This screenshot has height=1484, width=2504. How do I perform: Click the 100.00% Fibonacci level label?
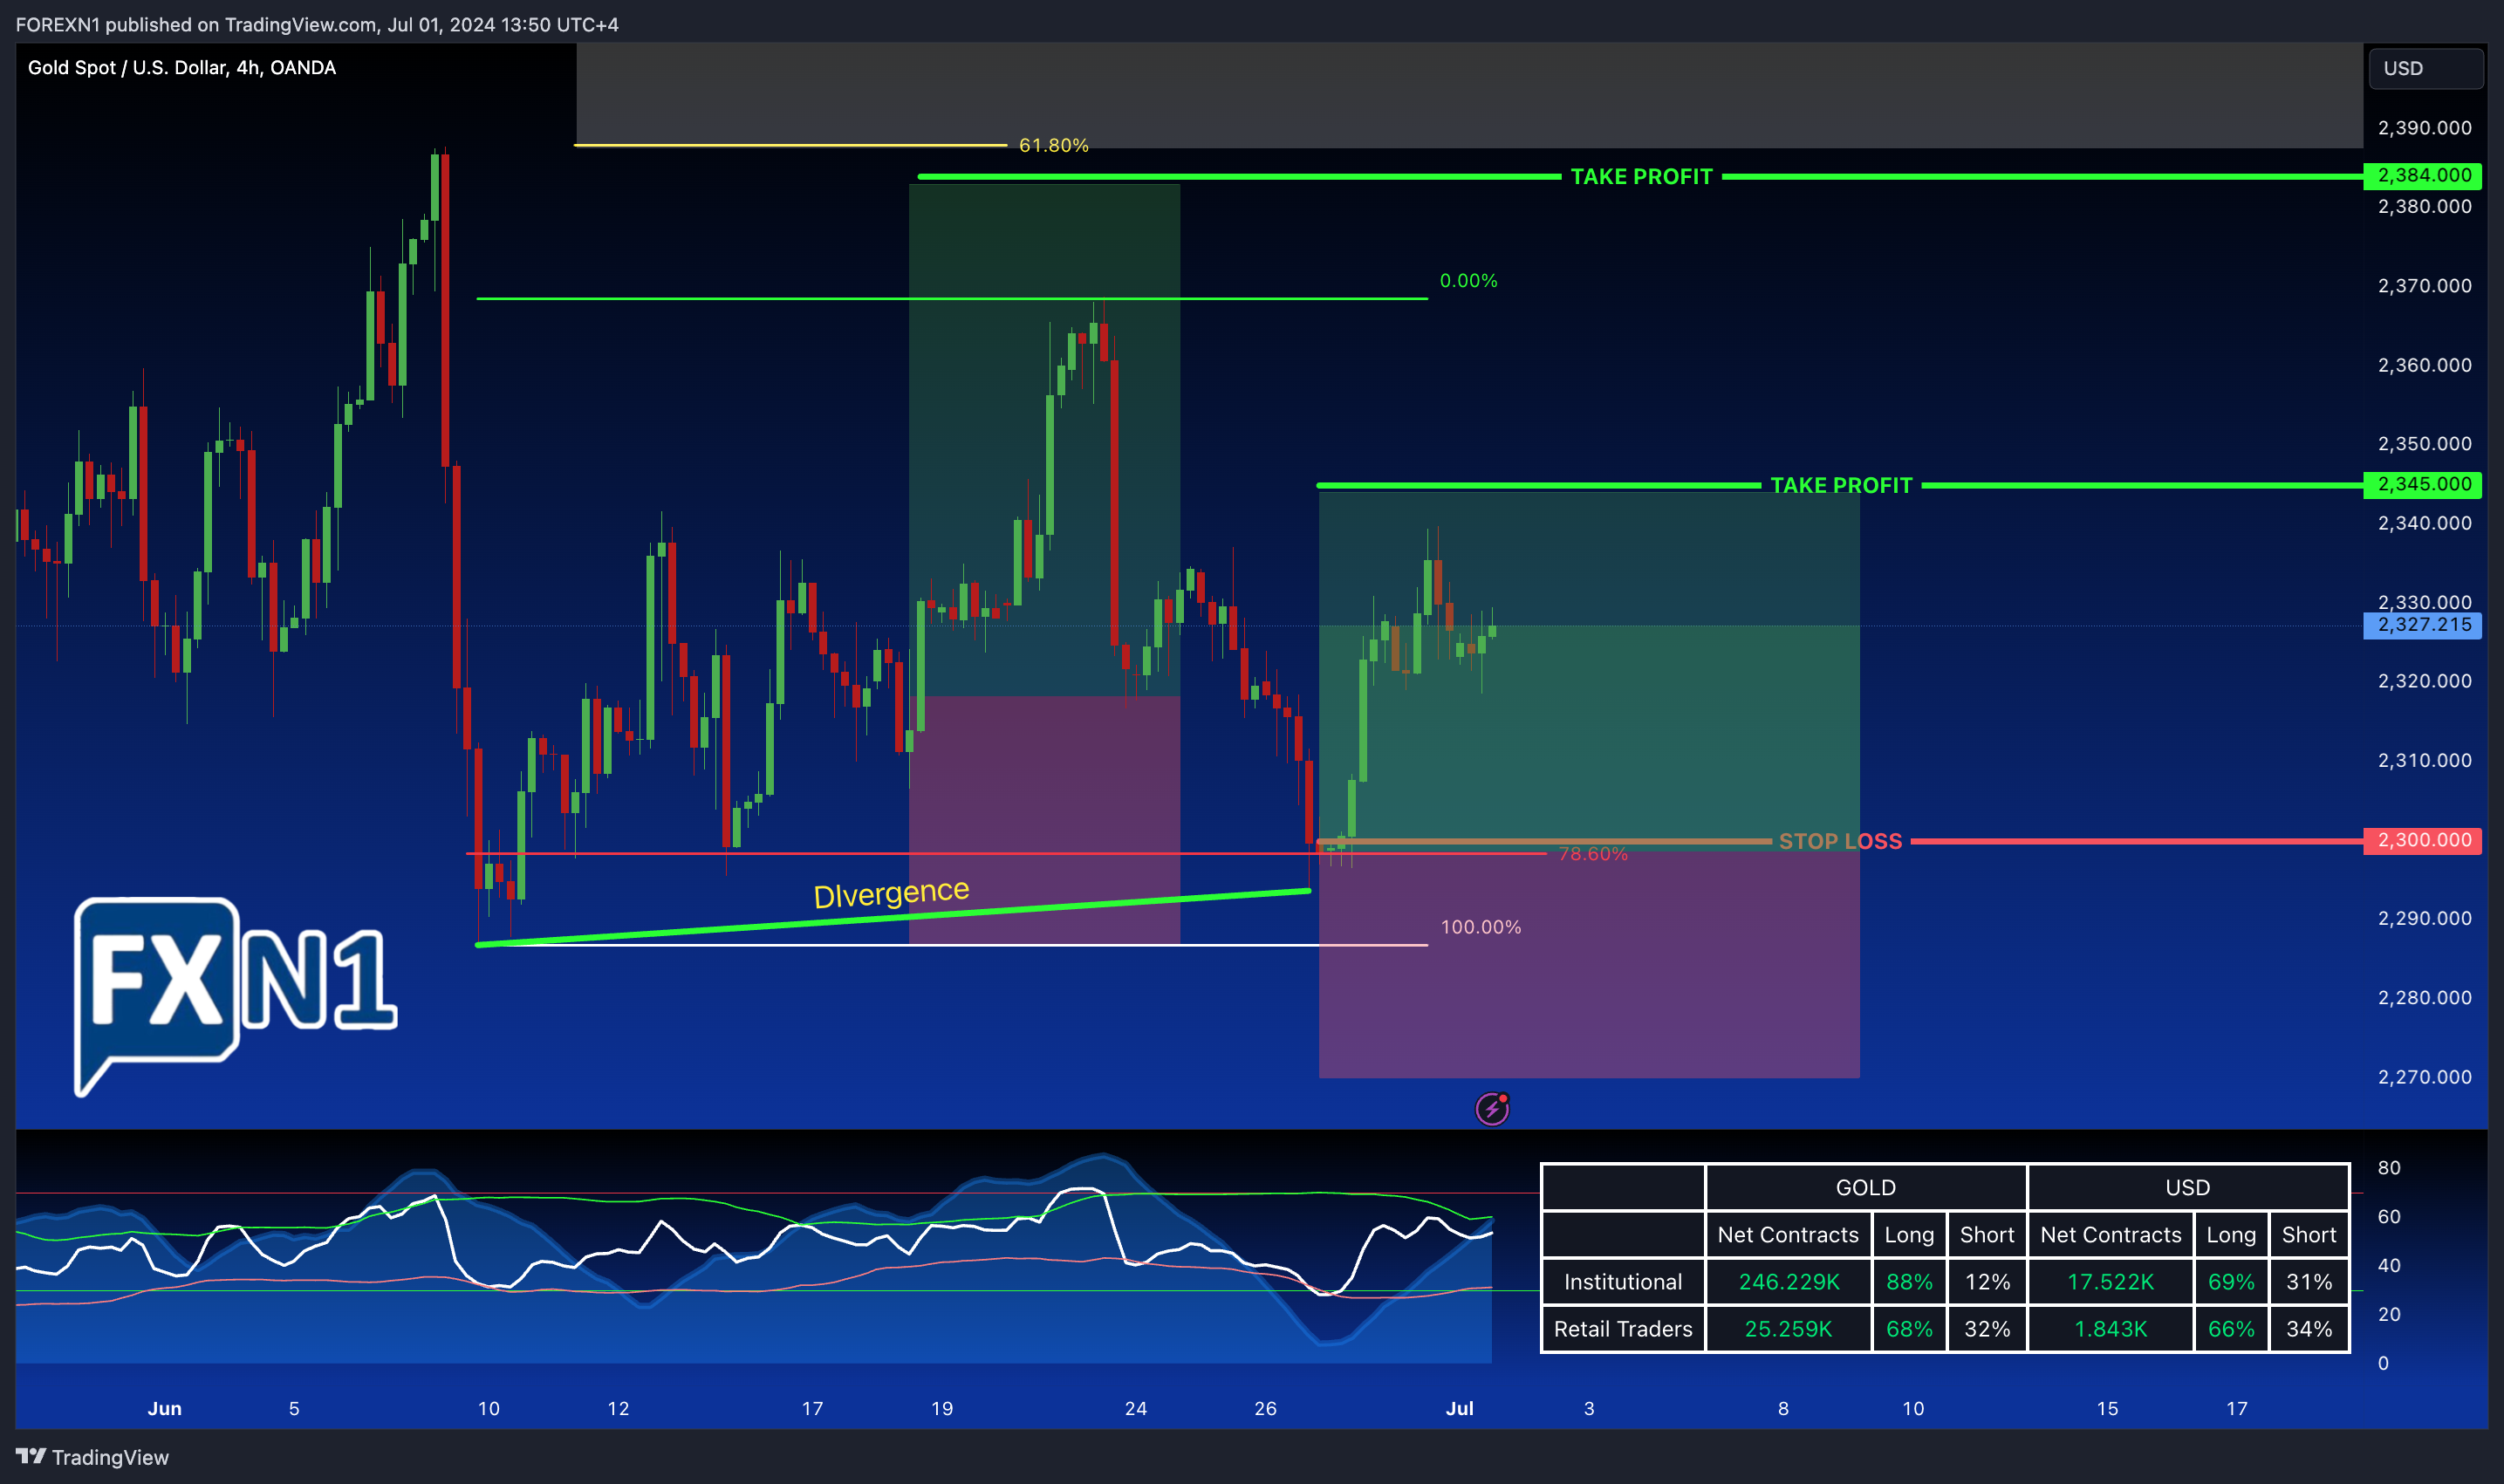(x=1480, y=927)
